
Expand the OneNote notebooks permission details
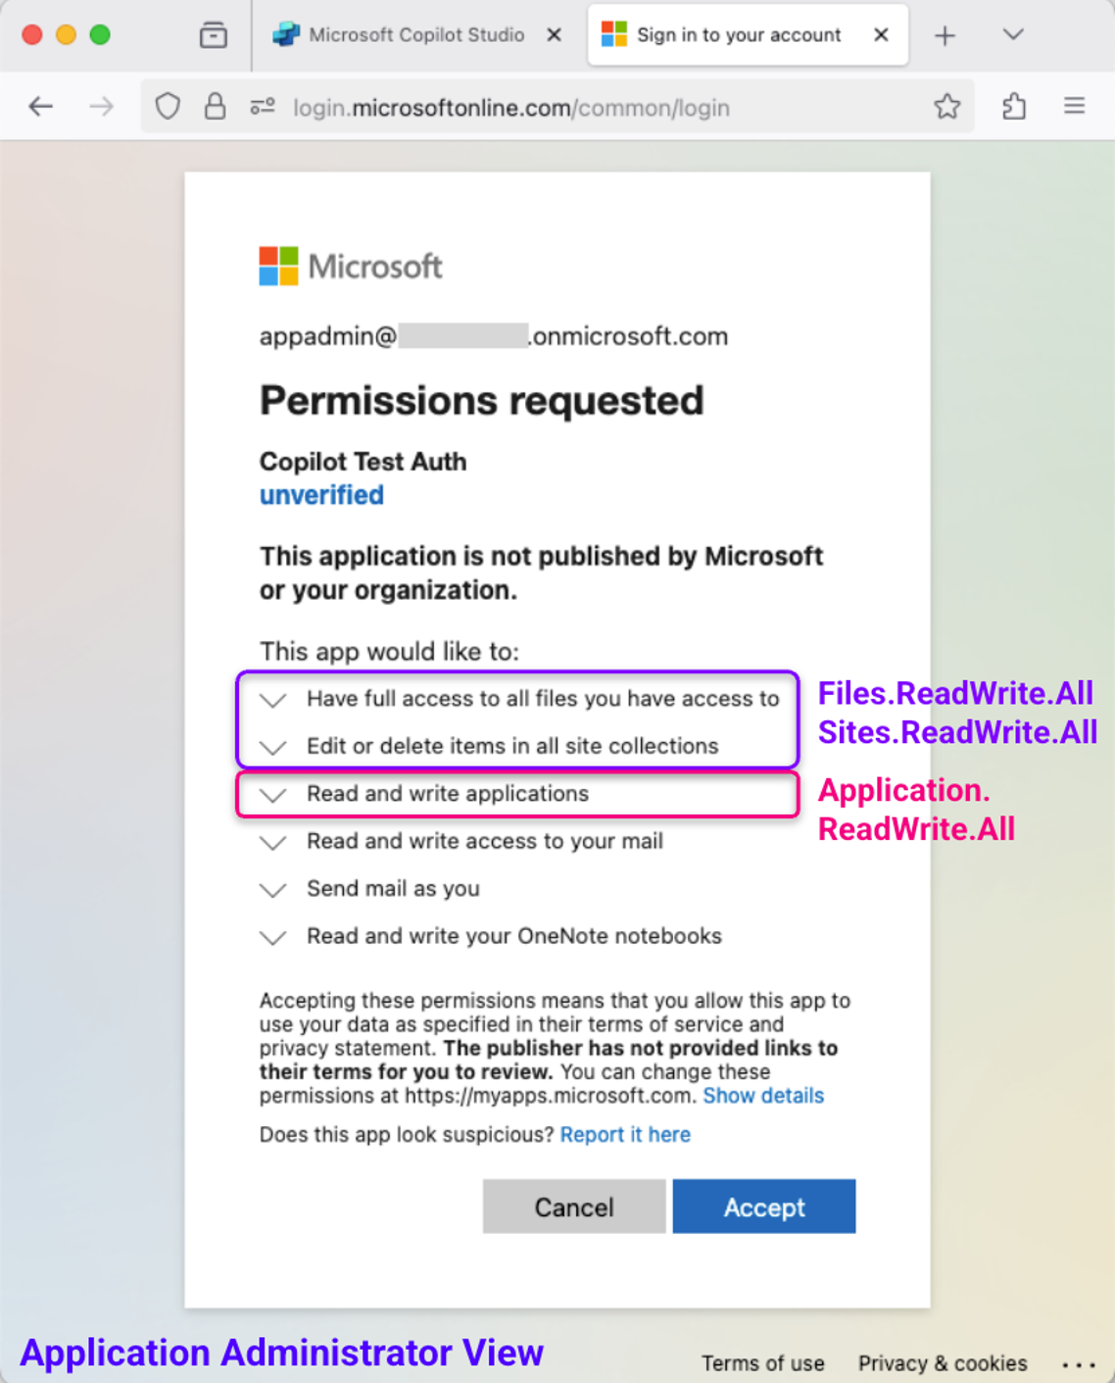tap(272, 937)
